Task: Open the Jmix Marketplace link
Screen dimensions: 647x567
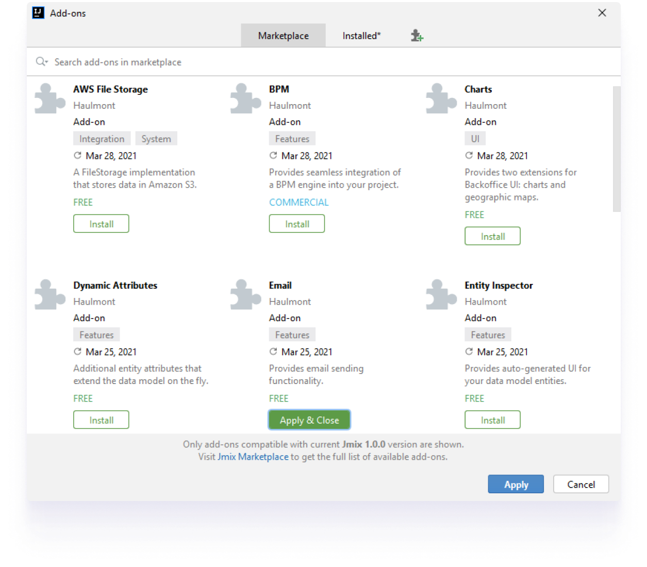Action: [253, 457]
